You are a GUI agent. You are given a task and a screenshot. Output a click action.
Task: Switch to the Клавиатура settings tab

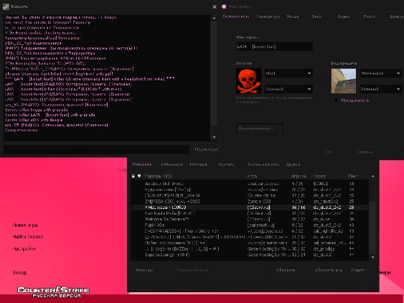pyautogui.click(x=268, y=17)
